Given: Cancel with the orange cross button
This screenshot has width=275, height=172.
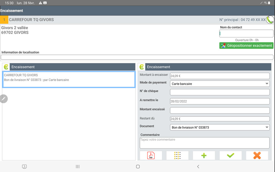Looking at the screenshot, I should click(257, 155).
